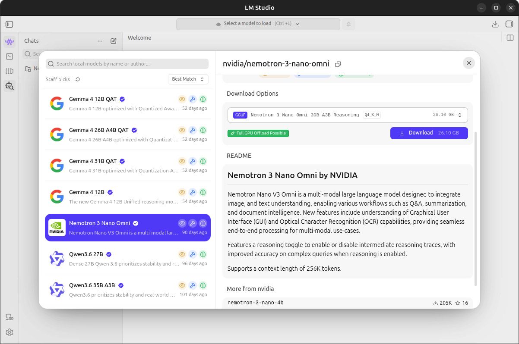Click the Chats panel header
The height and width of the screenshot is (344, 519).
coord(32,41)
